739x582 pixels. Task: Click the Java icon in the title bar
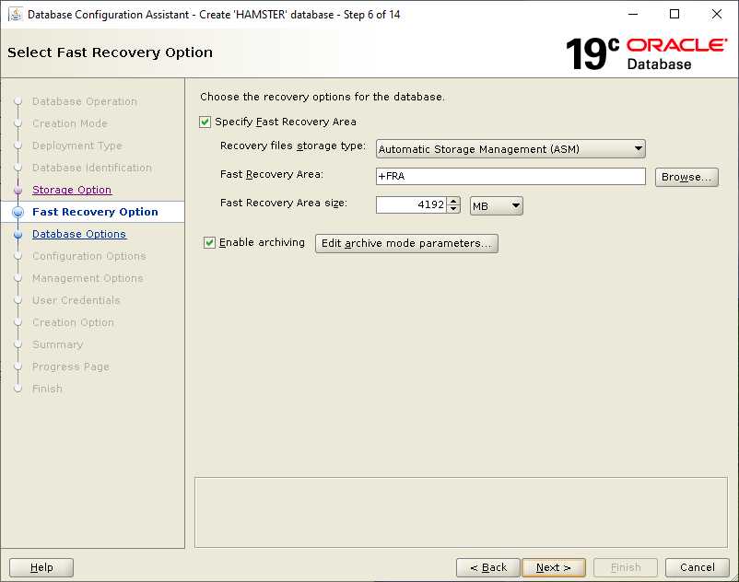16,14
